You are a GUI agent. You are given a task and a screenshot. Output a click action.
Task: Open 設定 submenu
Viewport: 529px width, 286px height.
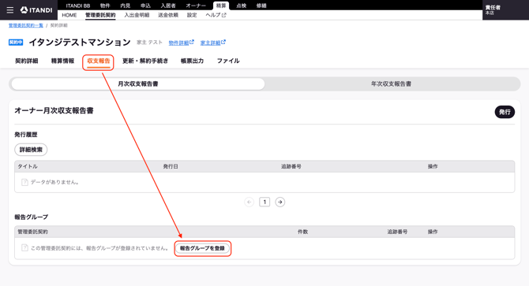[192, 15]
